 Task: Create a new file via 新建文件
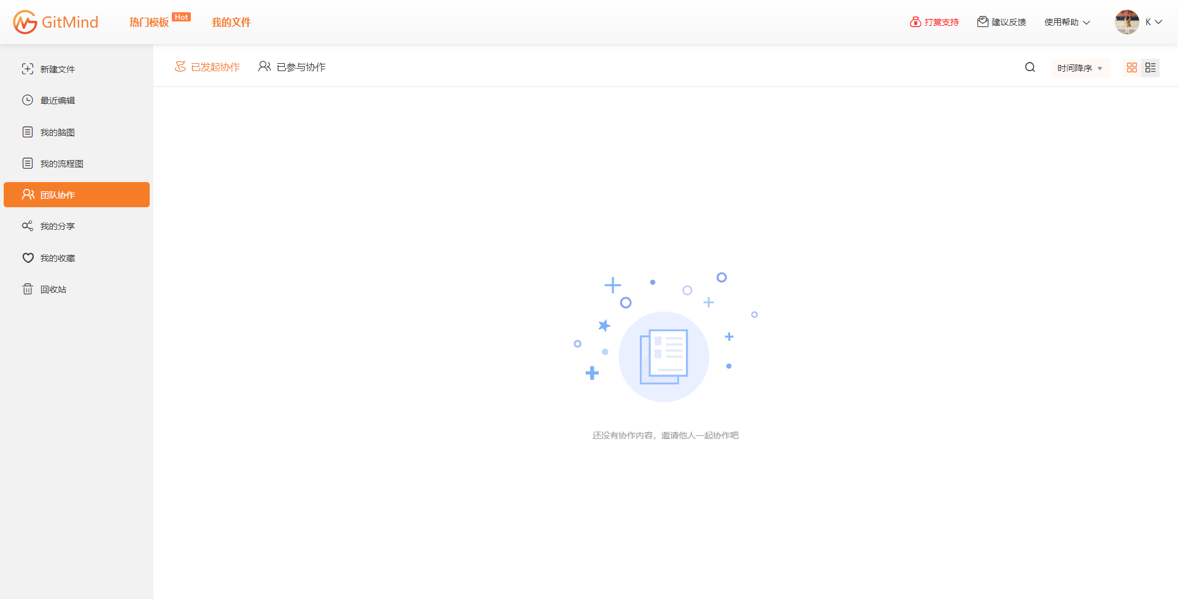57,69
